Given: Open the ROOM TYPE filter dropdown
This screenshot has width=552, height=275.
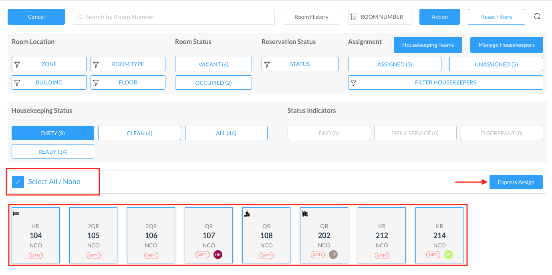Looking at the screenshot, I should tap(128, 64).
